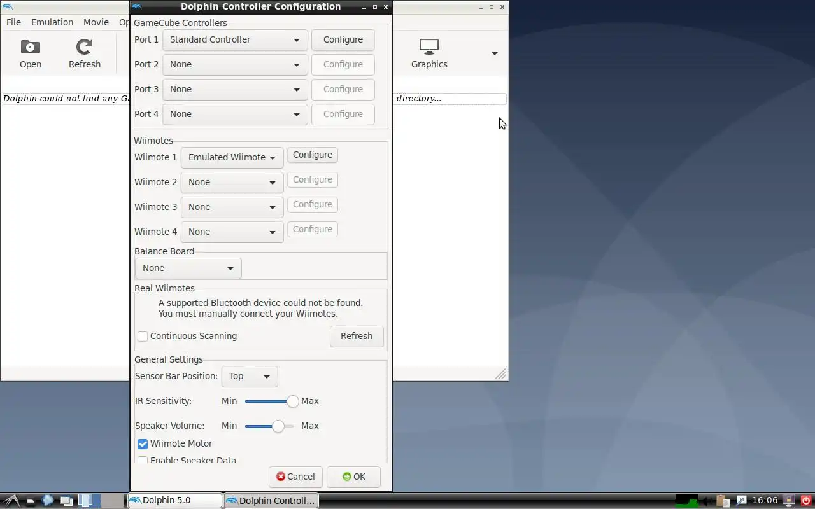Uncheck the Wiimote Motor checkbox
Viewport: 815px width, 509px height.
coord(143,443)
